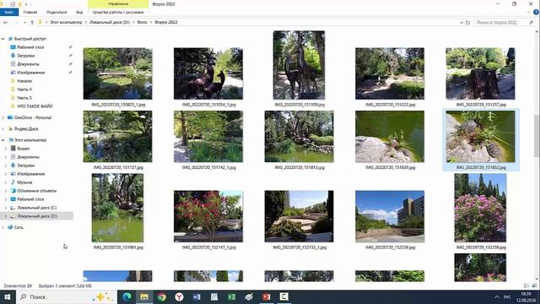Open the Главная ribbon tab

pyautogui.click(x=30, y=12)
